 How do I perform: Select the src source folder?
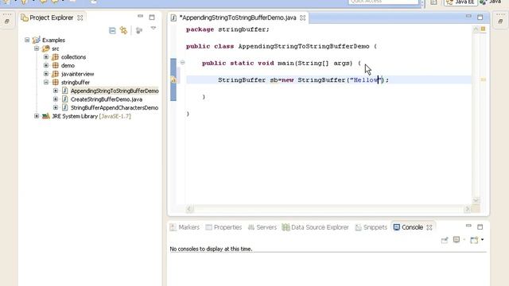click(56, 48)
